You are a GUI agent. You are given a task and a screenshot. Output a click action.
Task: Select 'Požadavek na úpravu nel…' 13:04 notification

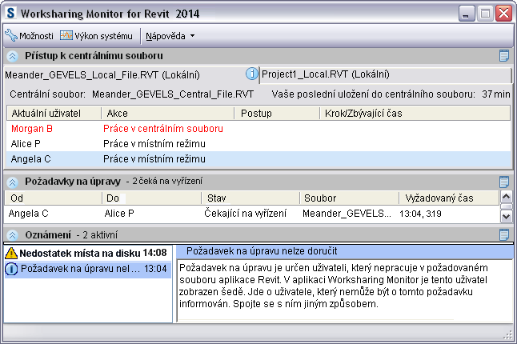[88, 269]
